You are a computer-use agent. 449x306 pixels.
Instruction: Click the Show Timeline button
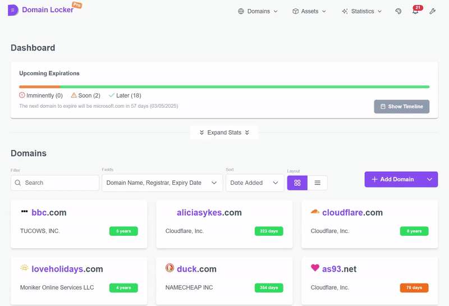(401, 107)
